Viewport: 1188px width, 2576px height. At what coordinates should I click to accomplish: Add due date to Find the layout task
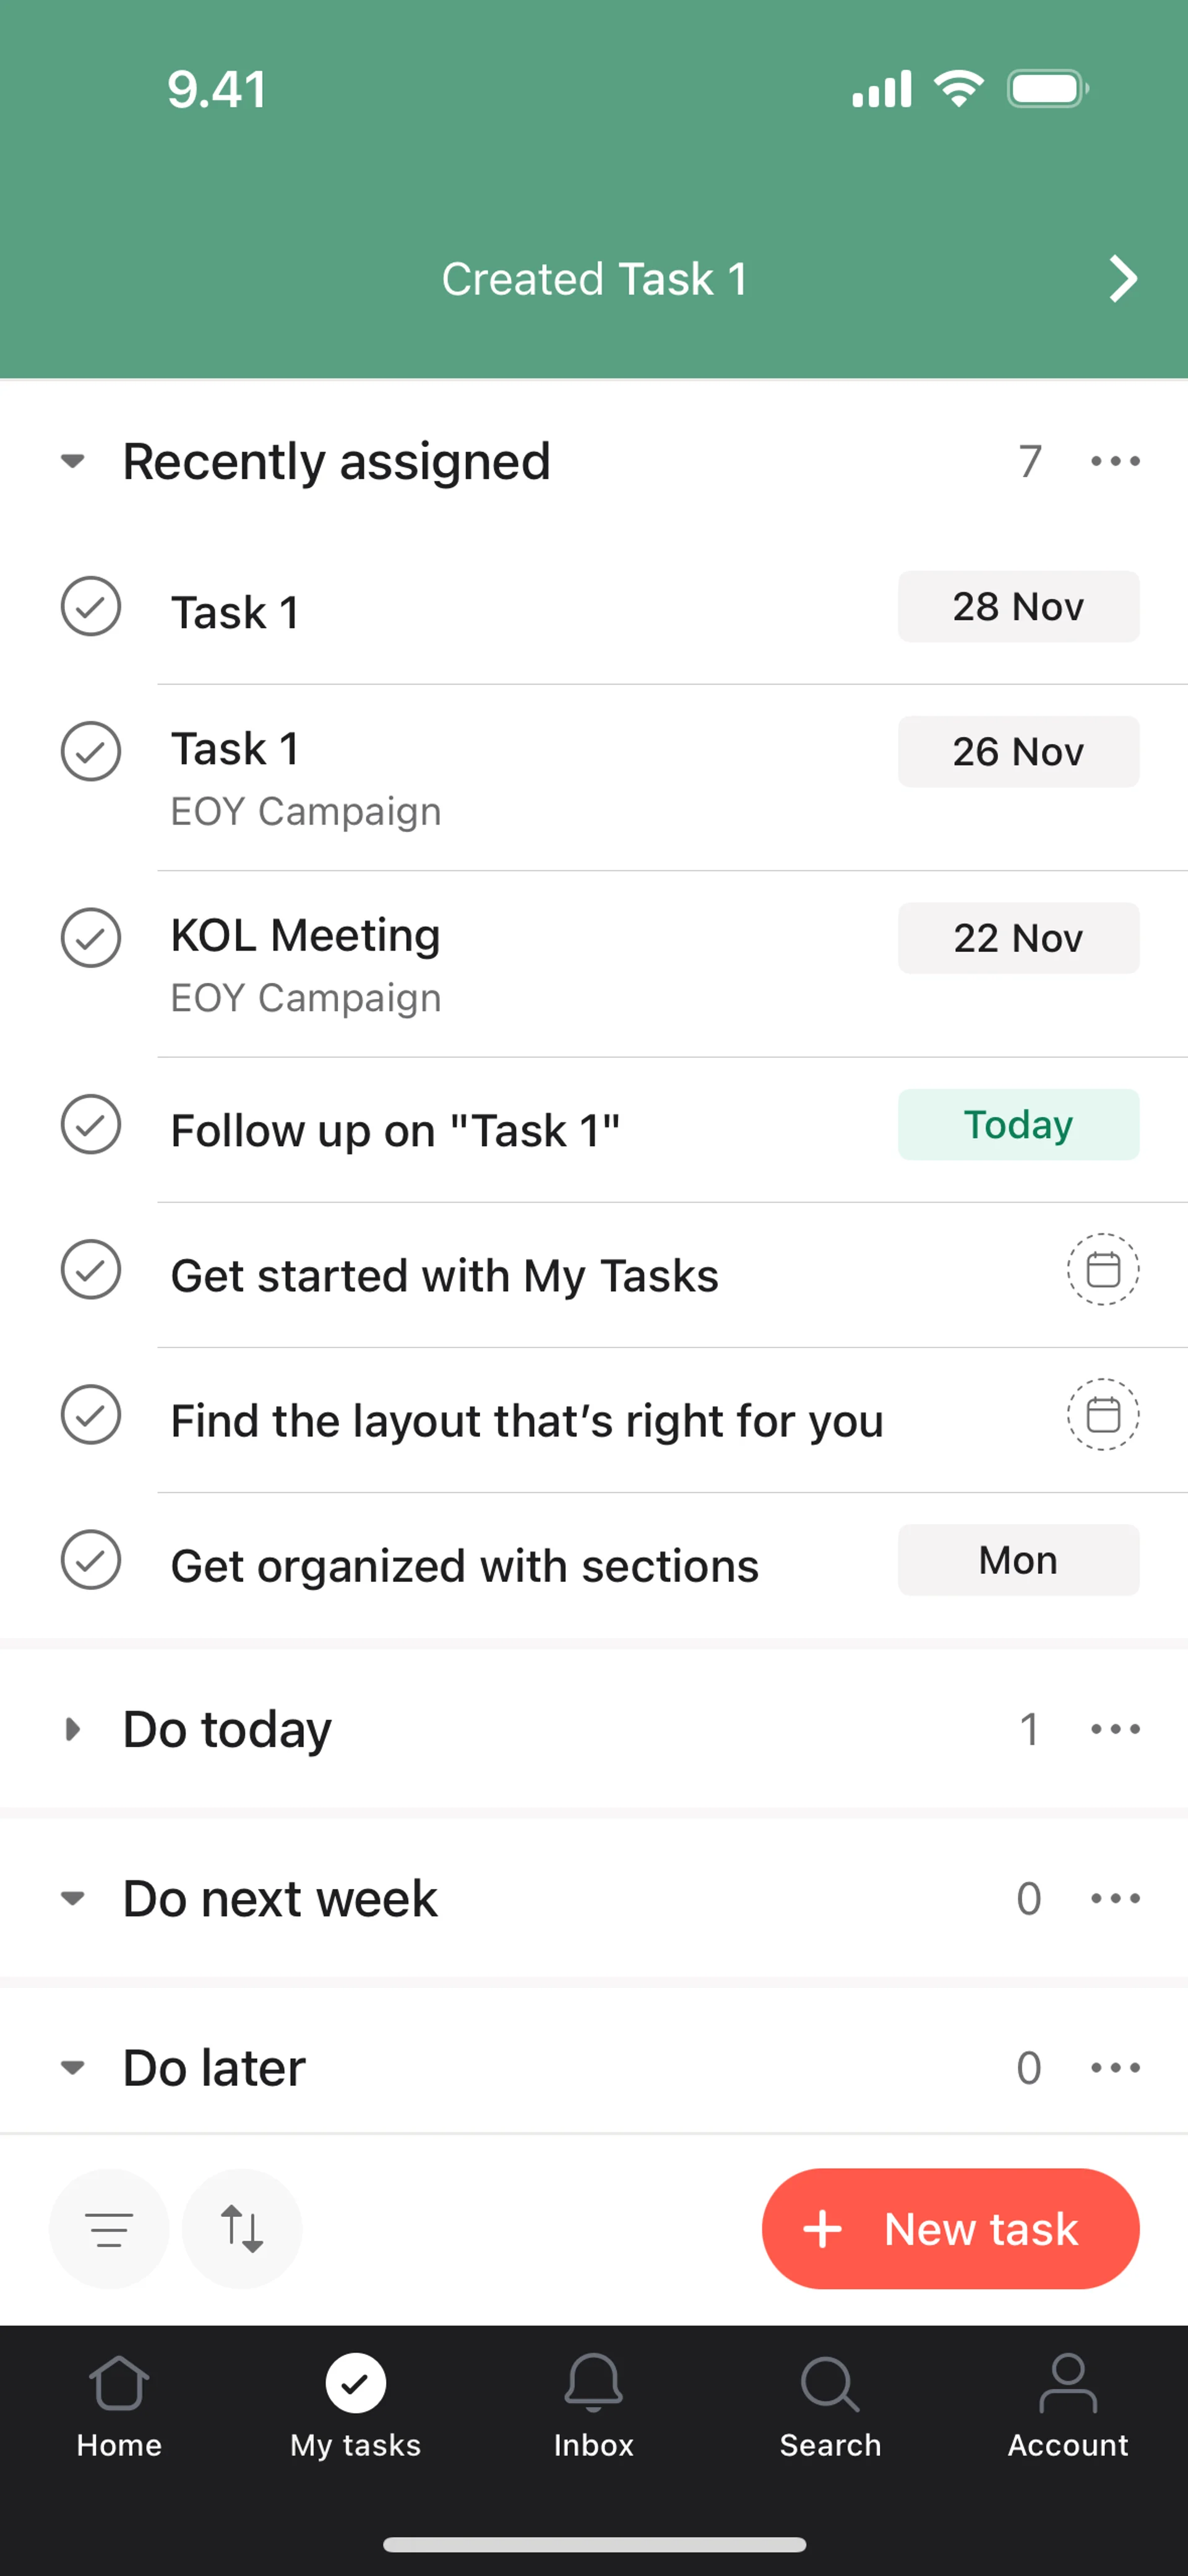coord(1102,1415)
